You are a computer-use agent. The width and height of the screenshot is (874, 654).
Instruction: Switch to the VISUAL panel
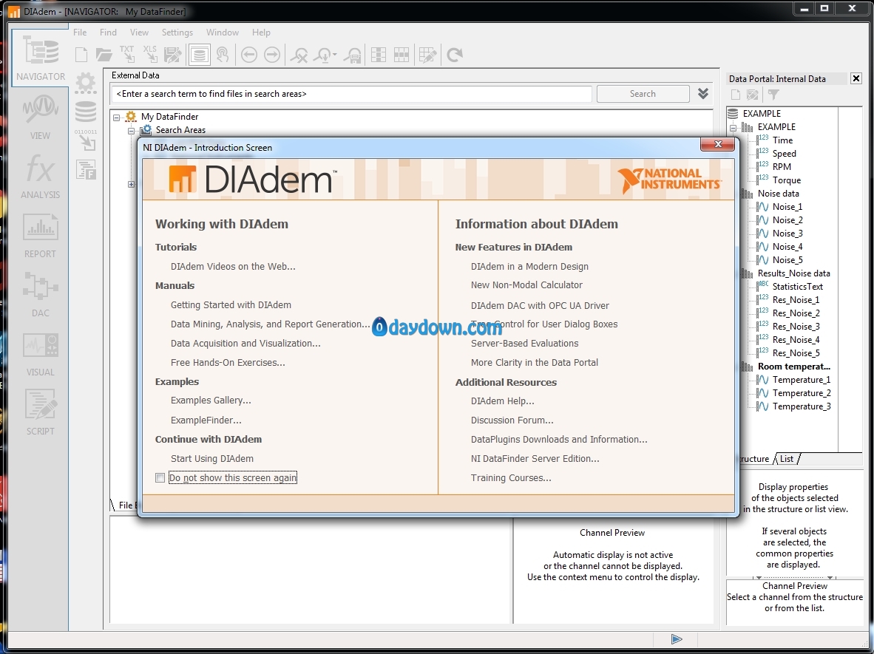click(40, 353)
